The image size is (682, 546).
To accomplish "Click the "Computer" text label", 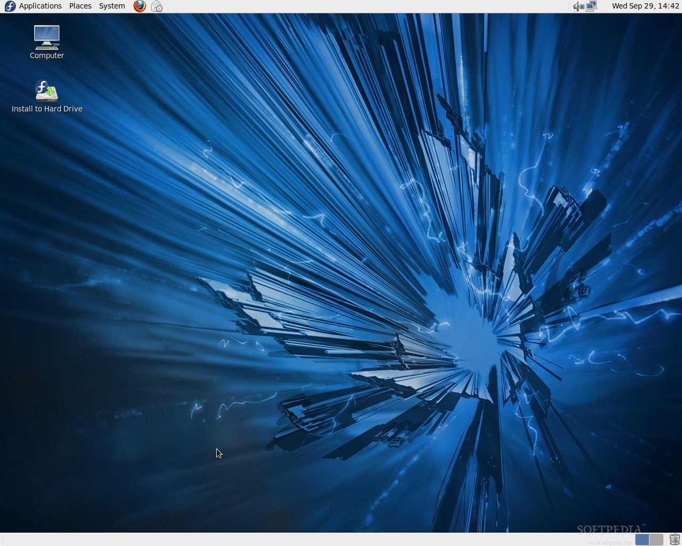I will (47, 55).
